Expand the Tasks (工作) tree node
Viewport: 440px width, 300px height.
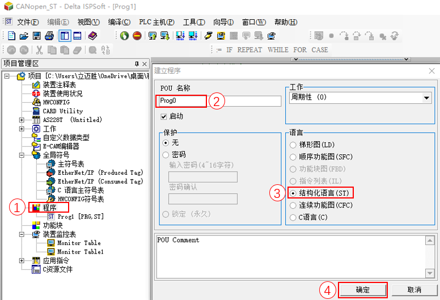22,129
